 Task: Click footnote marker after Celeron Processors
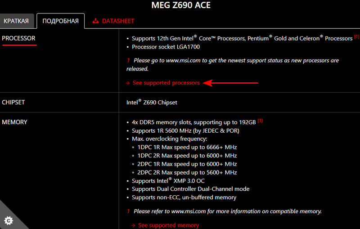point(356,36)
